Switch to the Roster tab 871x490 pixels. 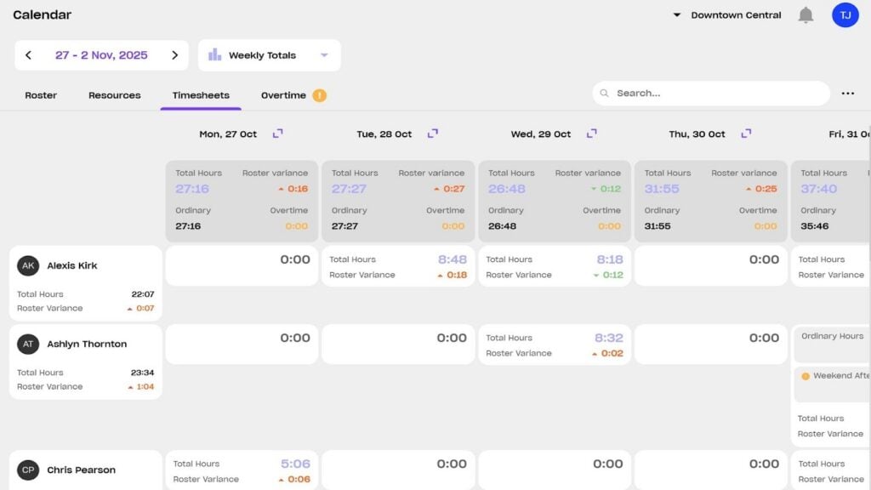(x=41, y=95)
